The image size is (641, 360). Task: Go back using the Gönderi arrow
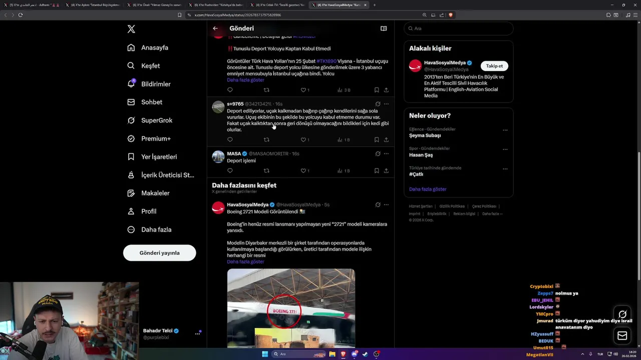[x=215, y=28]
